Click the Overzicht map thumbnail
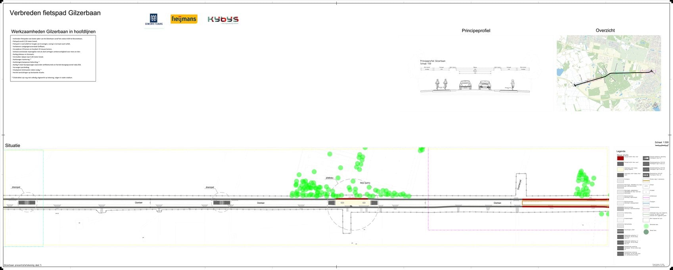 pos(609,73)
